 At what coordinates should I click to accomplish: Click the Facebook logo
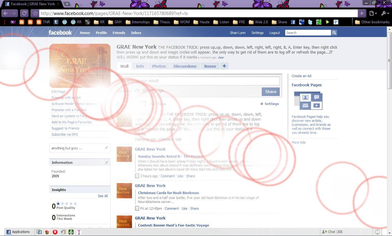coord(60,32)
